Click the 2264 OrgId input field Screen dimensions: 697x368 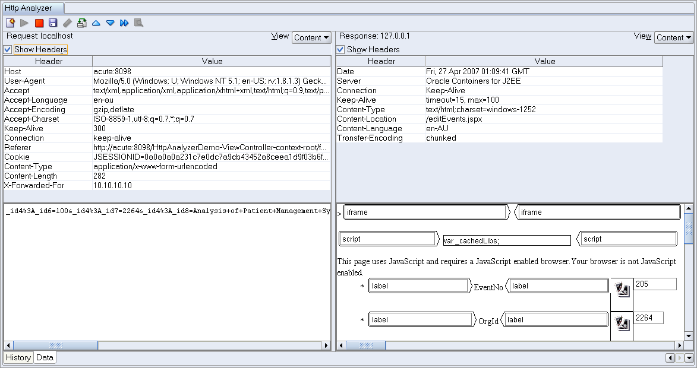point(648,318)
